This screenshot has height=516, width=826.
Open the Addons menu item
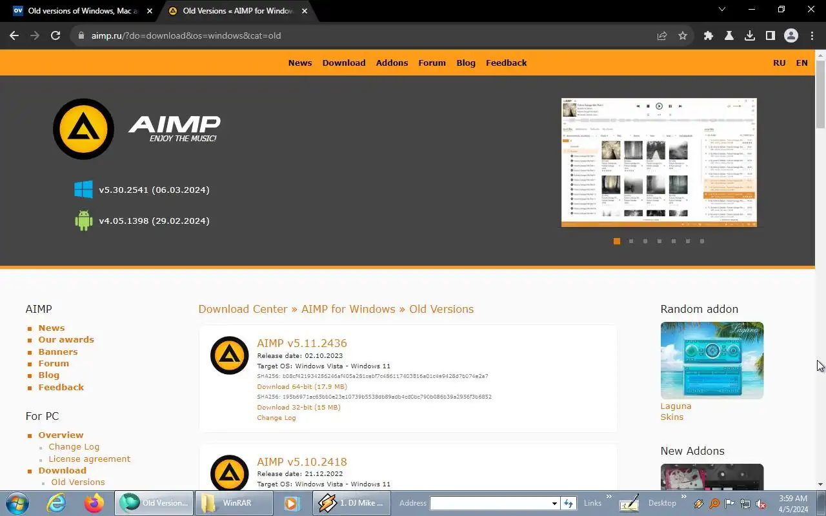tap(392, 63)
